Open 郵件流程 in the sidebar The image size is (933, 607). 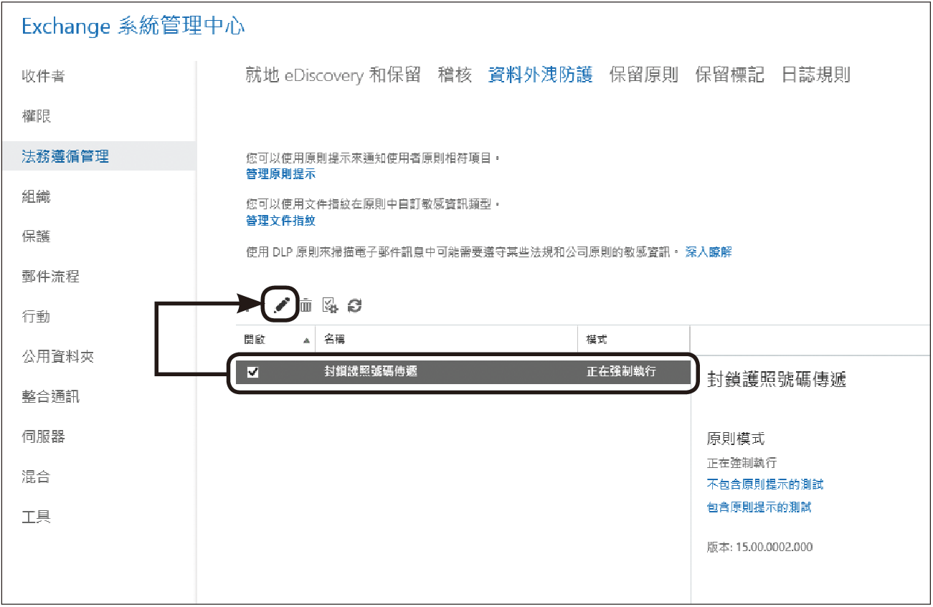click(x=51, y=277)
